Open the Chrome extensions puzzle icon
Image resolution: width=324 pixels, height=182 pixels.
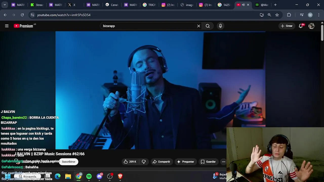(x=289, y=15)
